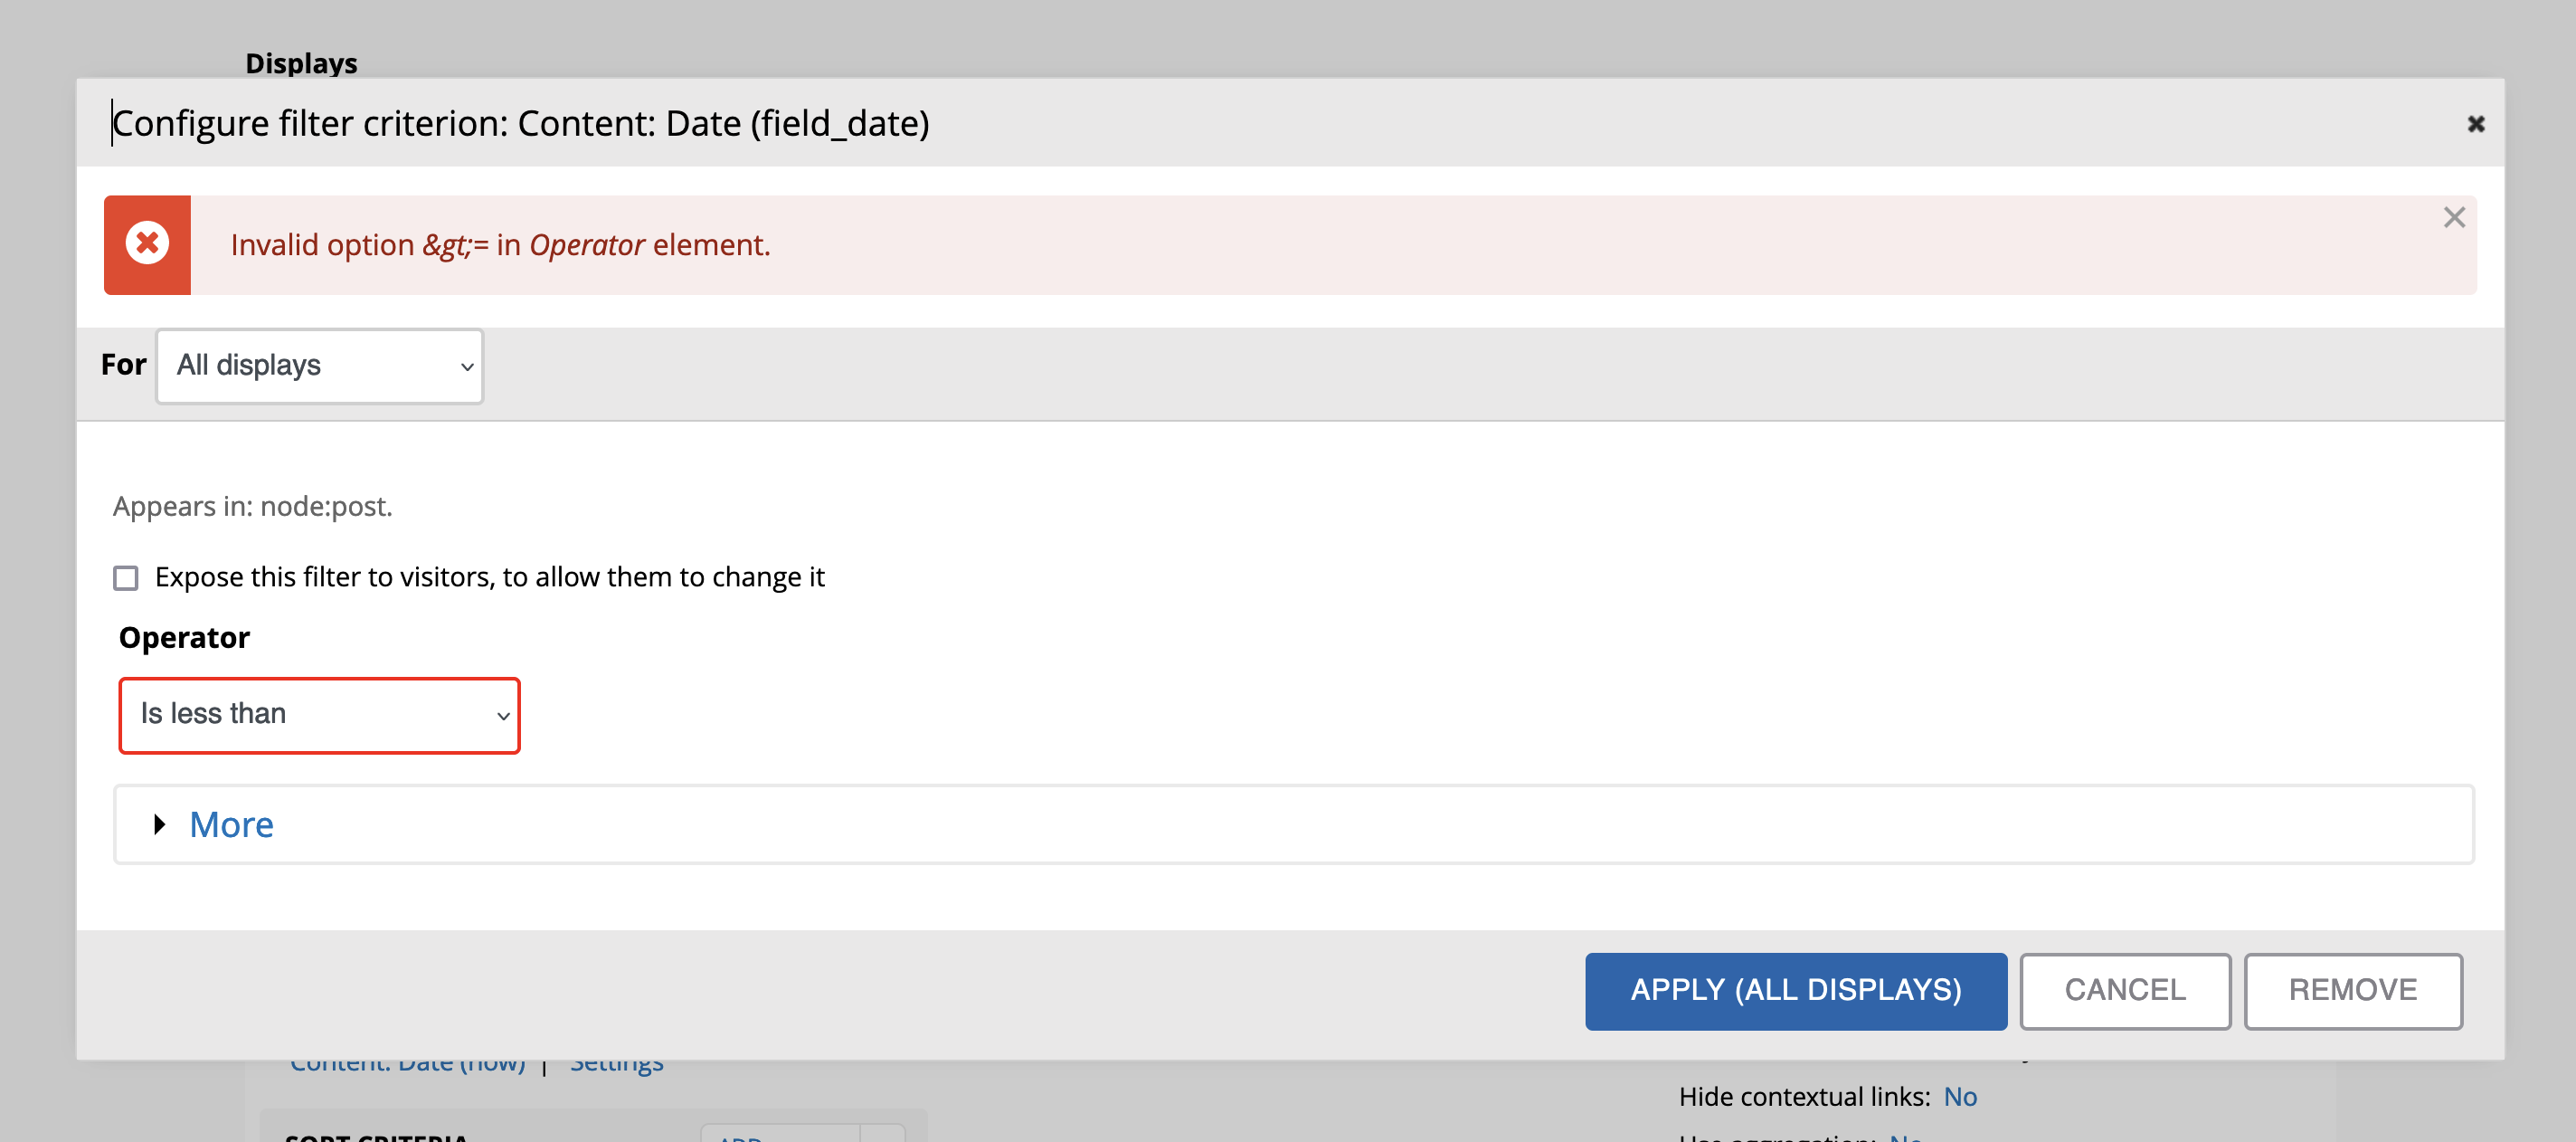This screenshot has width=2576, height=1142.
Task: Click the X icon to close the dialog
Action: click(2477, 123)
